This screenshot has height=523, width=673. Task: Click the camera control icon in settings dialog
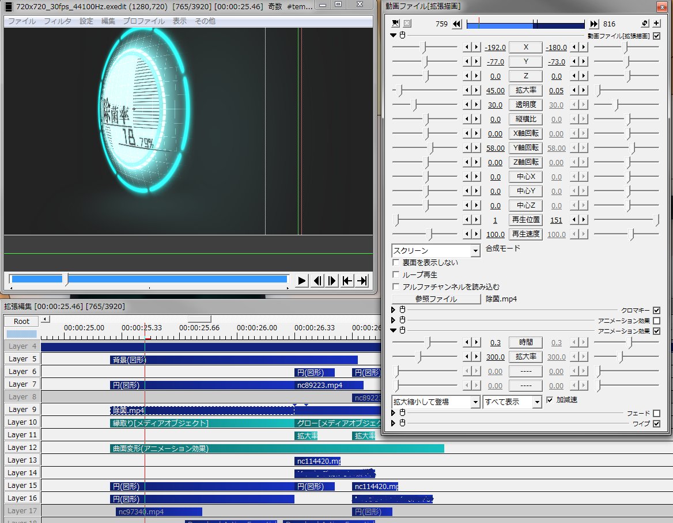395,23
